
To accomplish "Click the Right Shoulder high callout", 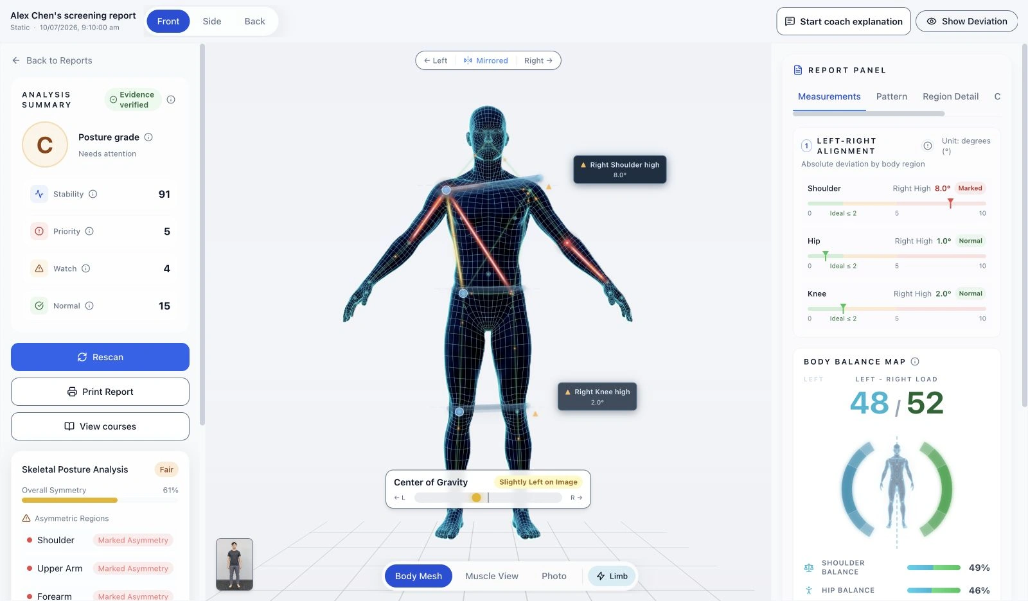I will point(620,170).
